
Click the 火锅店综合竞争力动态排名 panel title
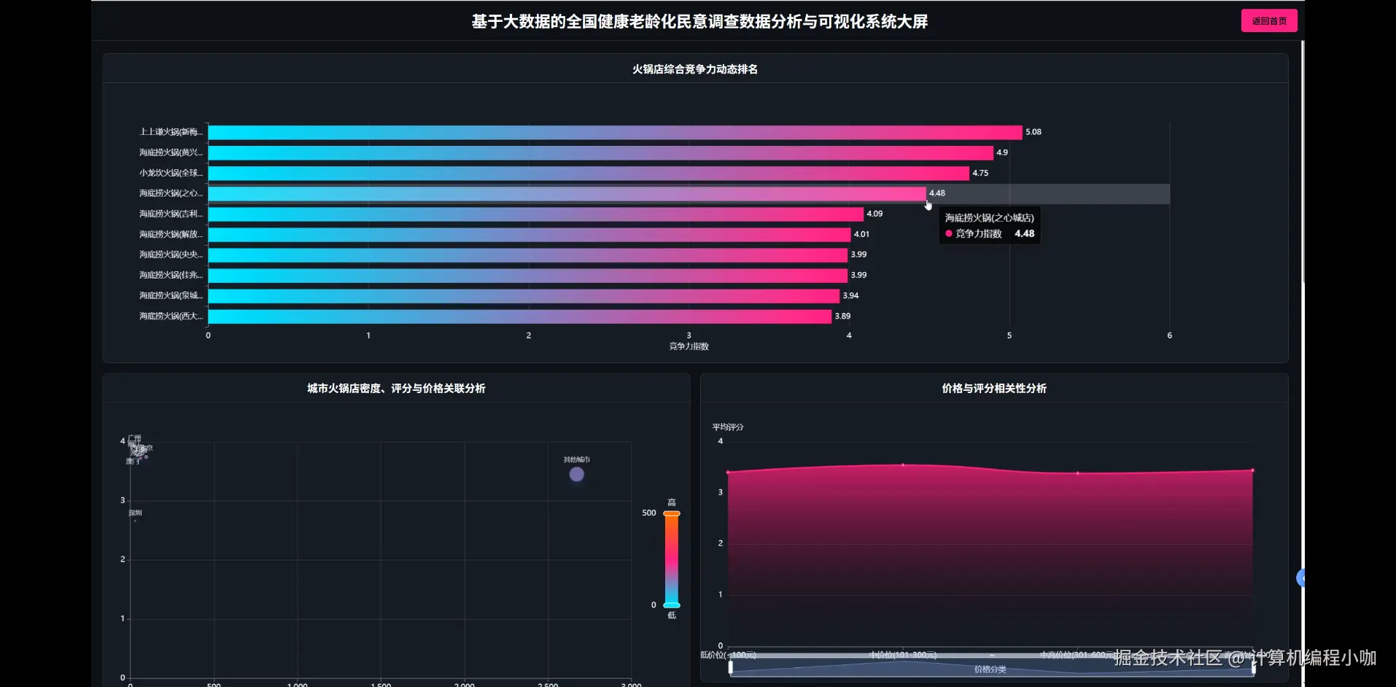[695, 69]
